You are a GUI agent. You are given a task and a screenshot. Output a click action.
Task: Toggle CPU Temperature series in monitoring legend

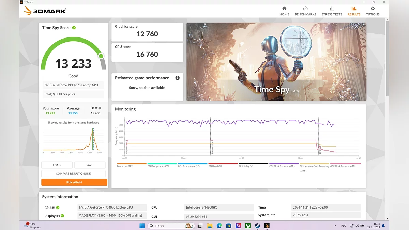[162, 164]
